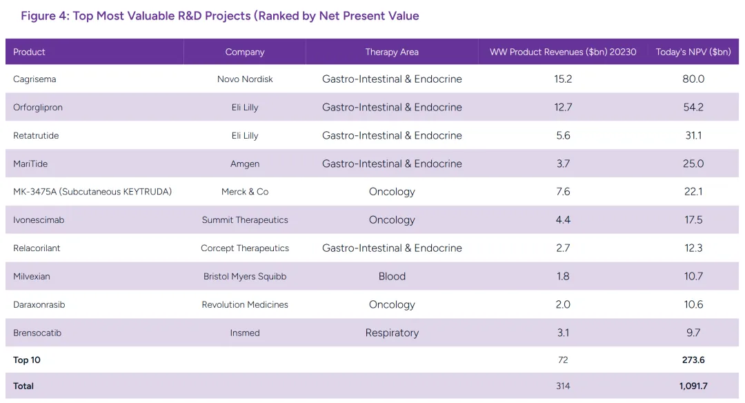Select the Revolution Medicines company cell
The width and height of the screenshot is (745, 403).
tap(245, 305)
